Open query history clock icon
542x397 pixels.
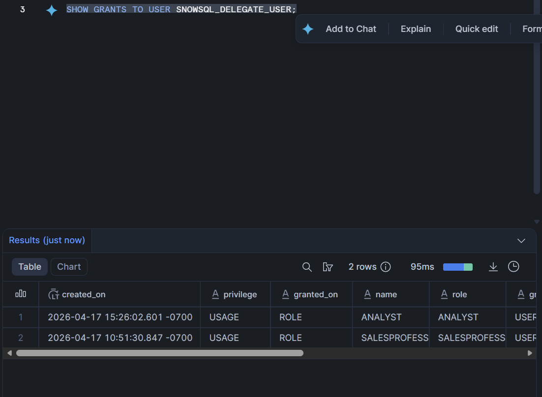point(513,266)
